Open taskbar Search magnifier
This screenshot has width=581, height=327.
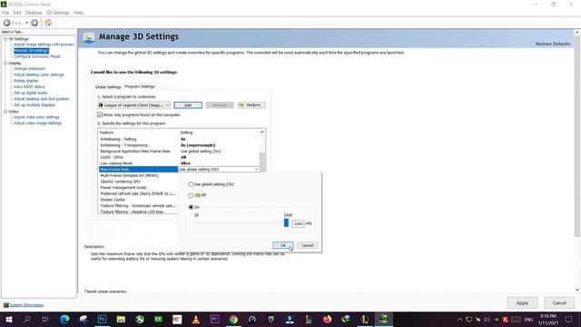(x=27, y=319)
